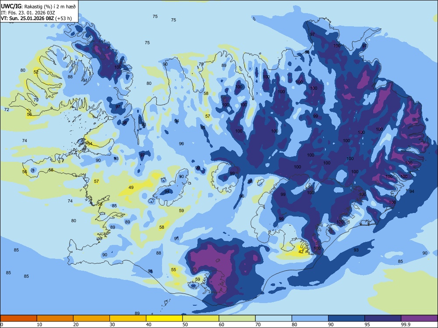Click the golden 30–40 legend swatch
Image resolution: width=438 pixels, height=328 pixels.
(128, 318)
